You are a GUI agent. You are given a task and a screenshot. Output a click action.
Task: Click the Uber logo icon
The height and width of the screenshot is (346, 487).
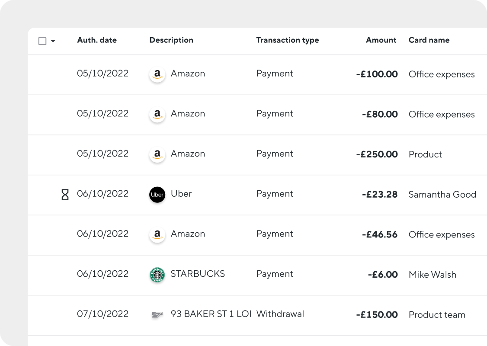[157, 195]
